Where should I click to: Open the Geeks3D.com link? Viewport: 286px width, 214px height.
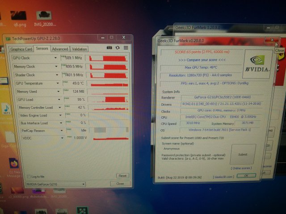pyautogui.click(x=223, y=177)
